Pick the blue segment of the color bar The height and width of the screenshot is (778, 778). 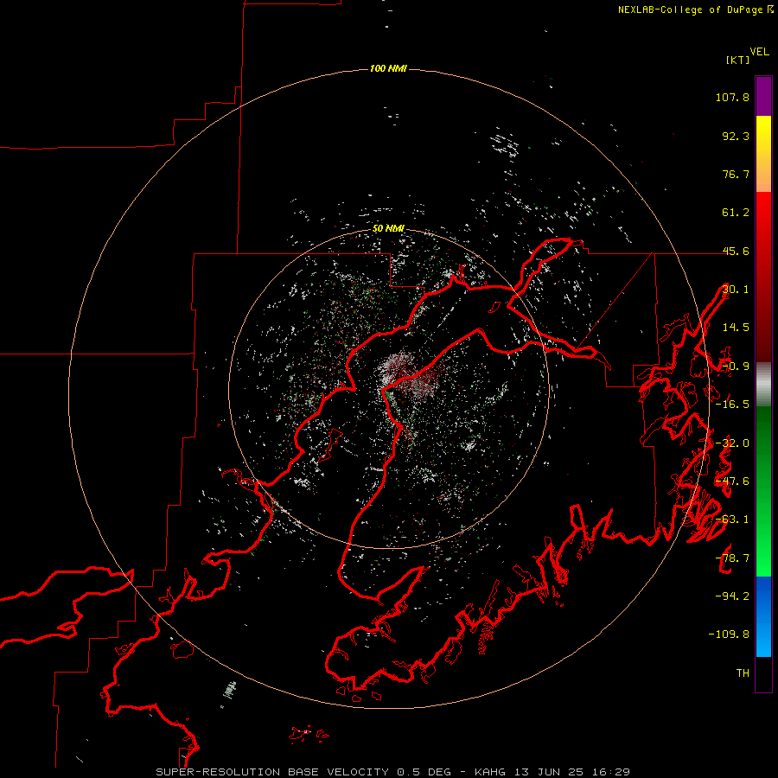[763, 616]
